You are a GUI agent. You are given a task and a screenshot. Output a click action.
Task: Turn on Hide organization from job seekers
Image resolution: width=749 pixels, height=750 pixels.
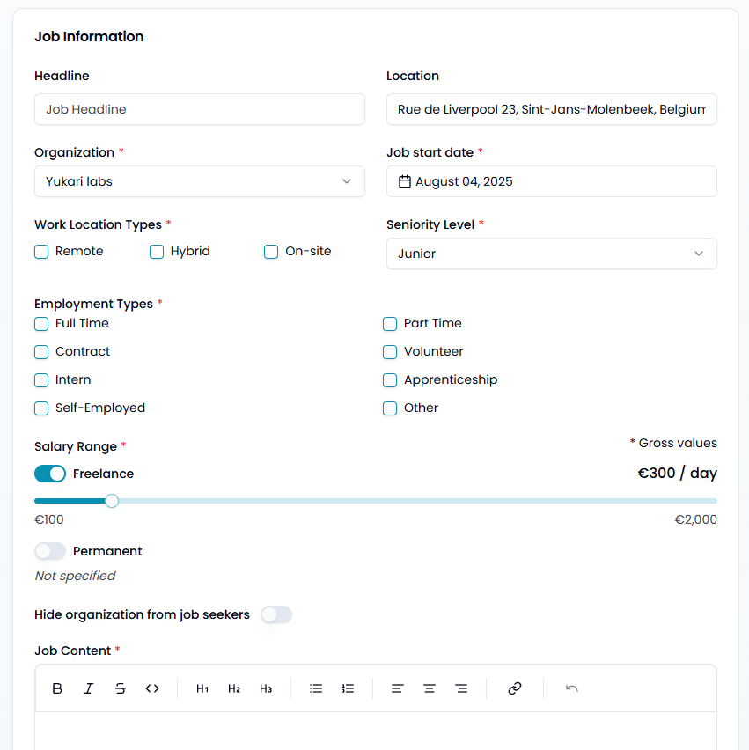[276, 614]
